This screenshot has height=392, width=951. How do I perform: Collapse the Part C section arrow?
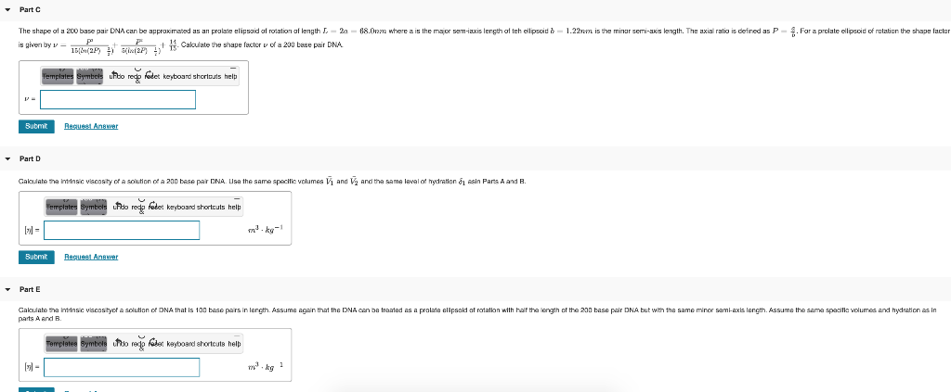click(7, 9)
